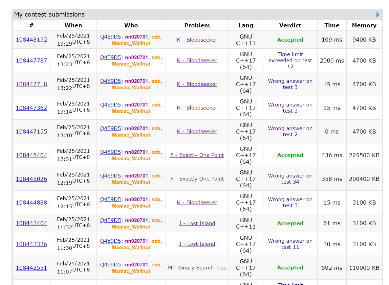View submission 108447718

click(31, 84)
